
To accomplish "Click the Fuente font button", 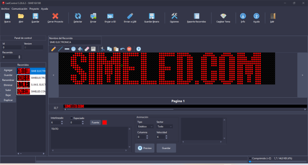I will click(x=95, y=123).
